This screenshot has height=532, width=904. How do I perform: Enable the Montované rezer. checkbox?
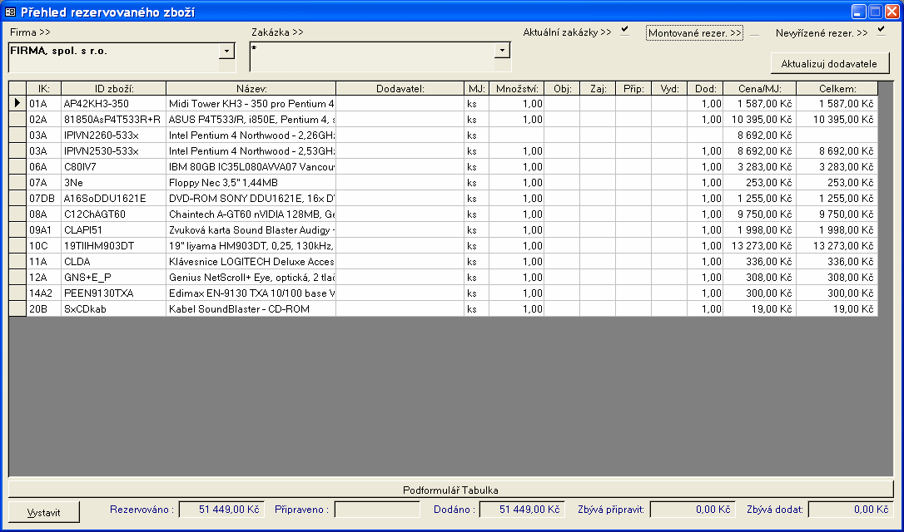pos(754,33)
